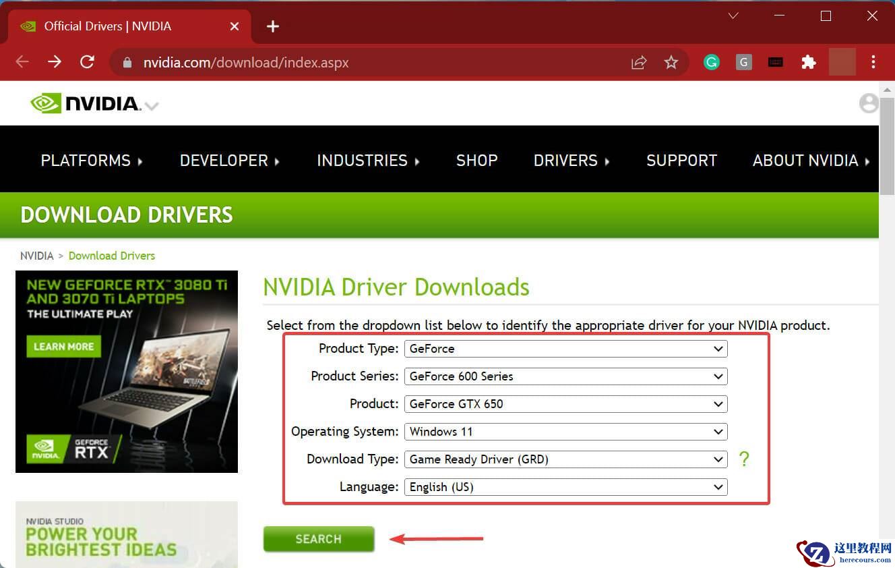Screen dimensions: 895x568
Task: Click the NVIDIA logo in header
Action: pyautogui.click(x=86, y=103)
